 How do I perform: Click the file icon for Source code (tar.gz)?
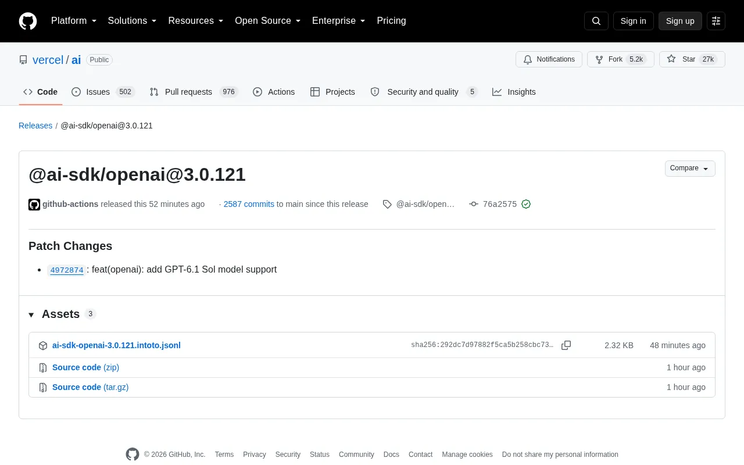[43, 387]
